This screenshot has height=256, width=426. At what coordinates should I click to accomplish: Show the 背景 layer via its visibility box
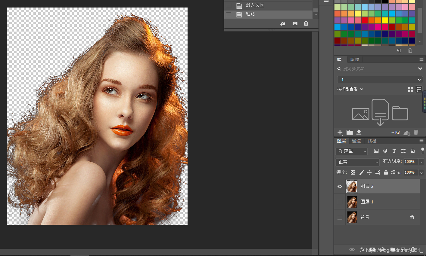click(x=340, y=217)
